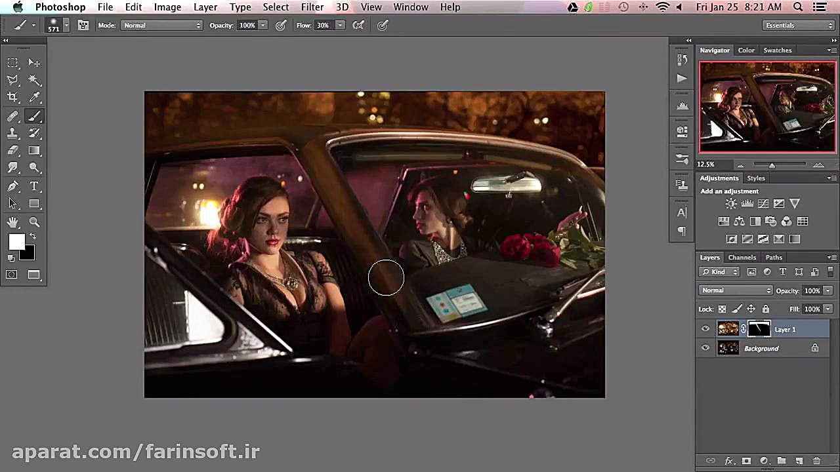Click the foreground color swatch
This screenshot has width=840, height=472.
(16, 242)
